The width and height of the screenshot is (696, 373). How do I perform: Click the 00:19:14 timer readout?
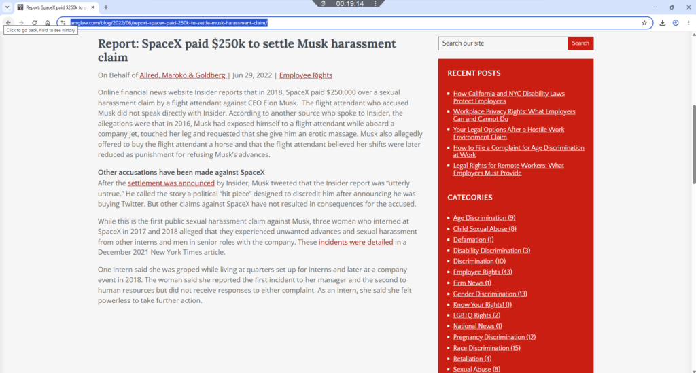pos(350,3)
